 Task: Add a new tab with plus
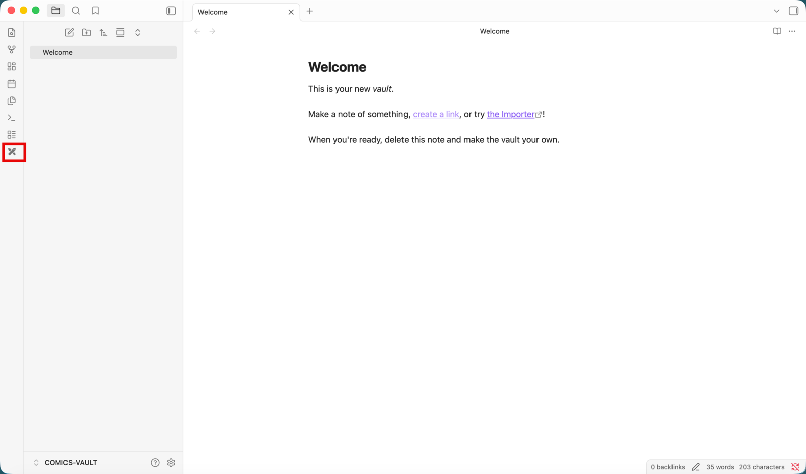point(310,11)
